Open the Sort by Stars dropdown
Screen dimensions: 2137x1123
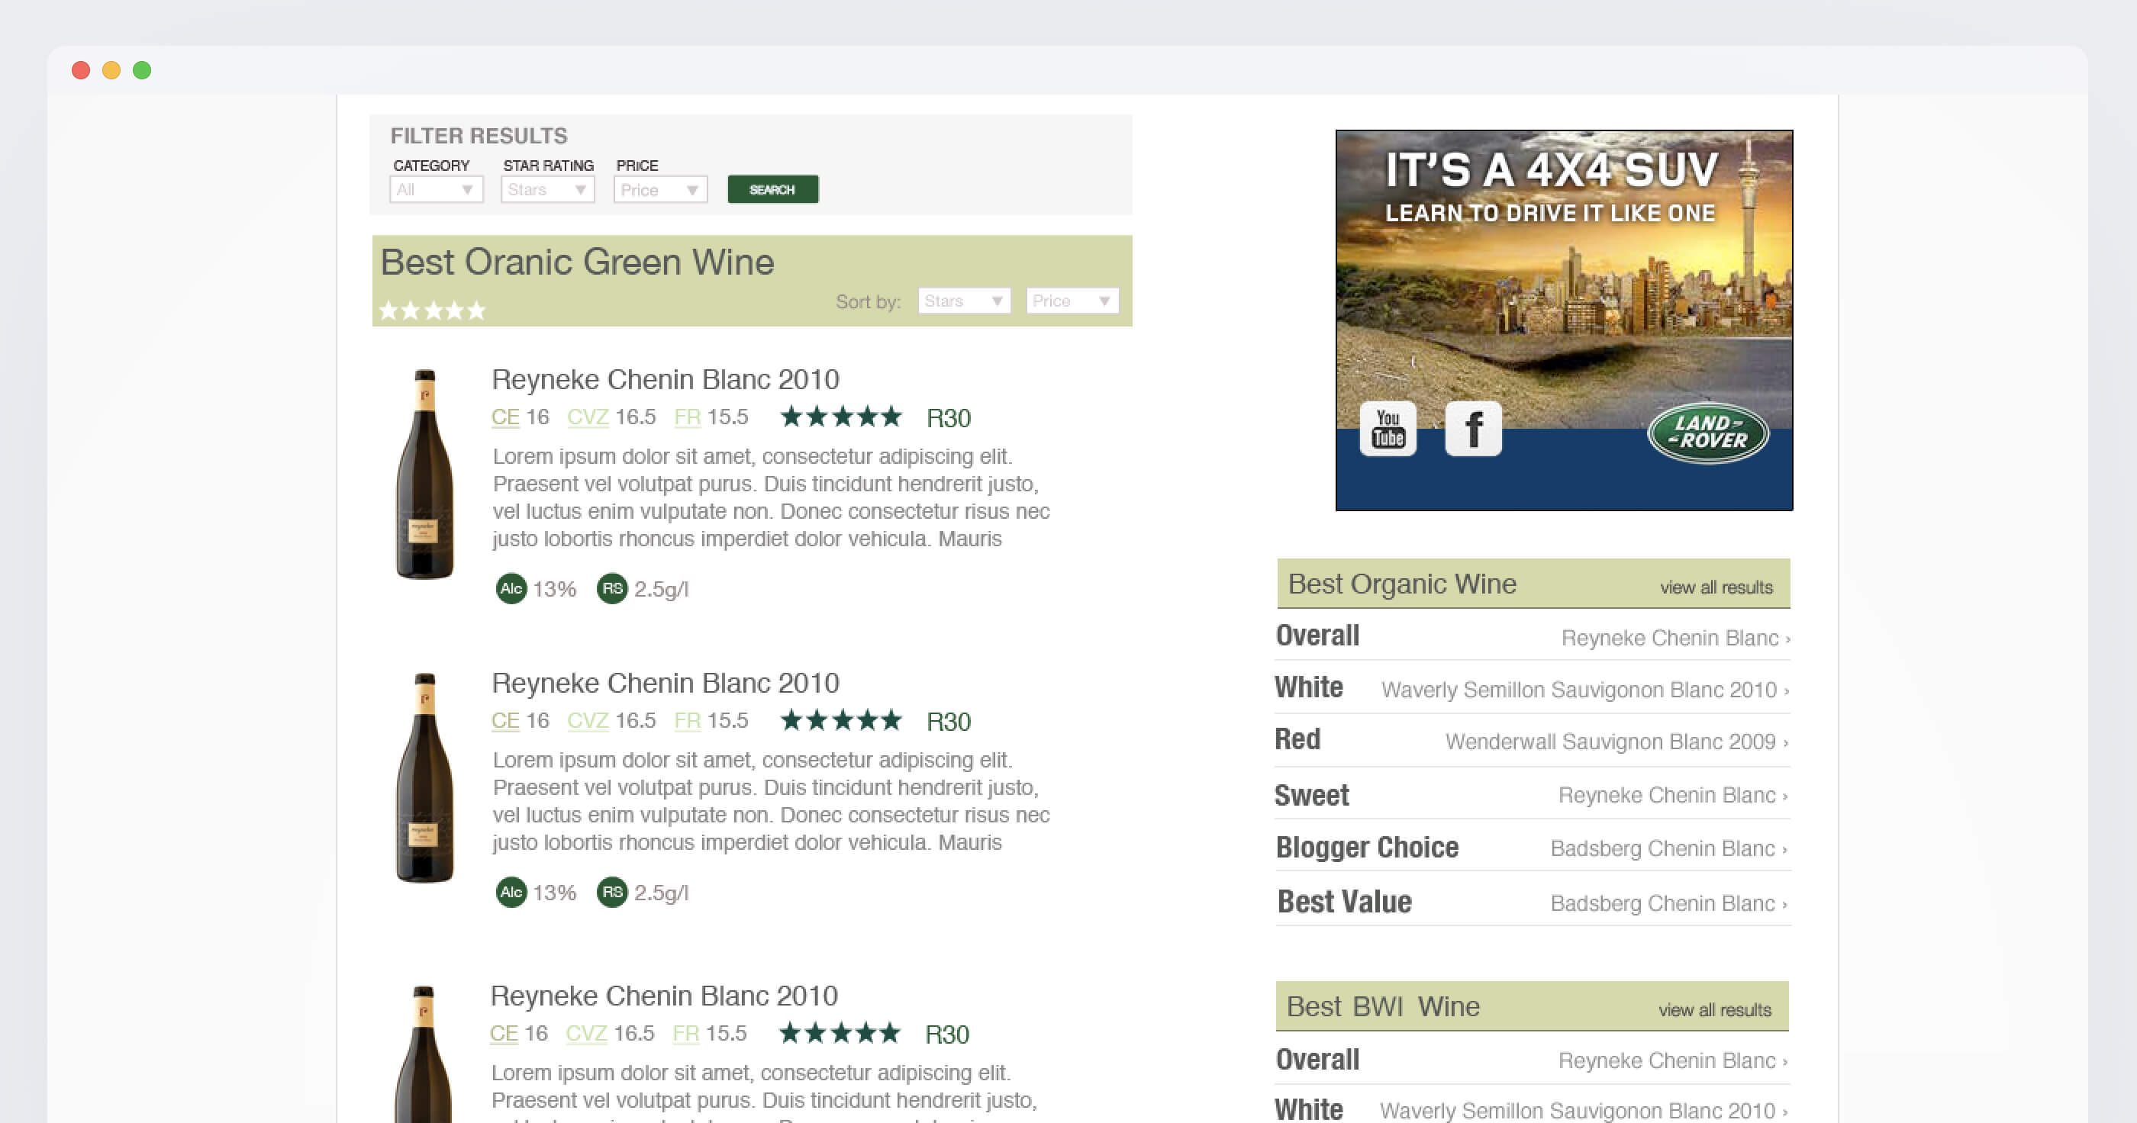click(x=964, y=301)
